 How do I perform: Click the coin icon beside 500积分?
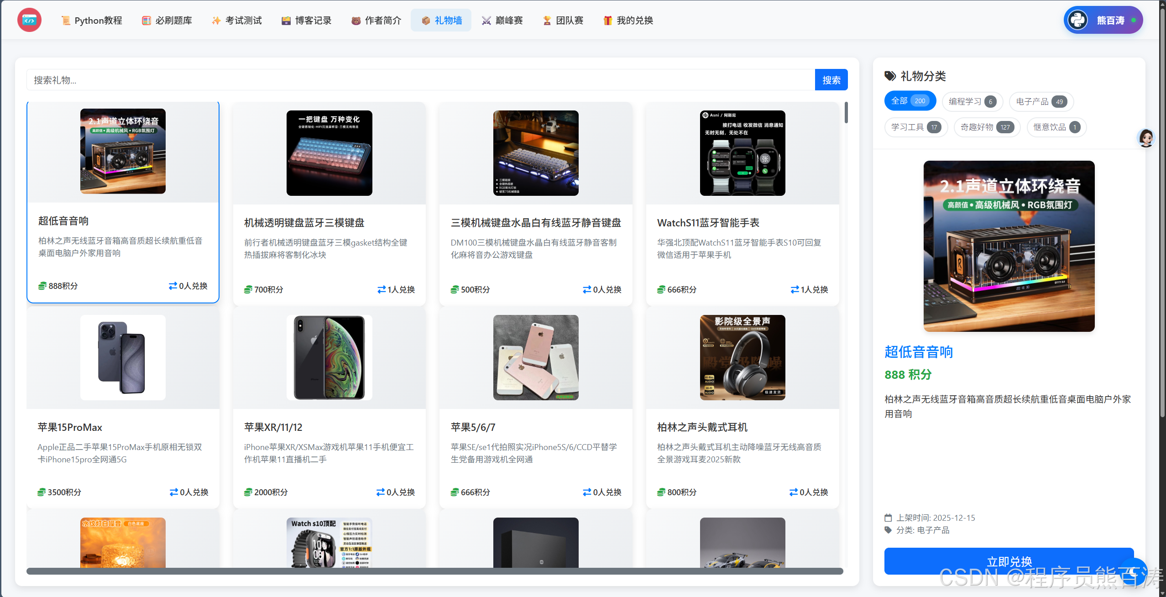[x=455, y=289]
